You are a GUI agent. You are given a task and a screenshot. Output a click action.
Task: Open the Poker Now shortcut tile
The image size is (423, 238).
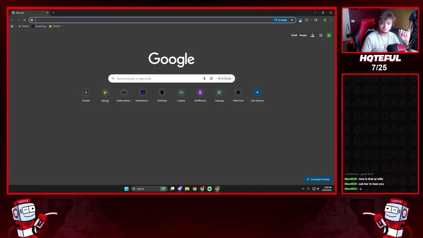(x=238, y=95)
